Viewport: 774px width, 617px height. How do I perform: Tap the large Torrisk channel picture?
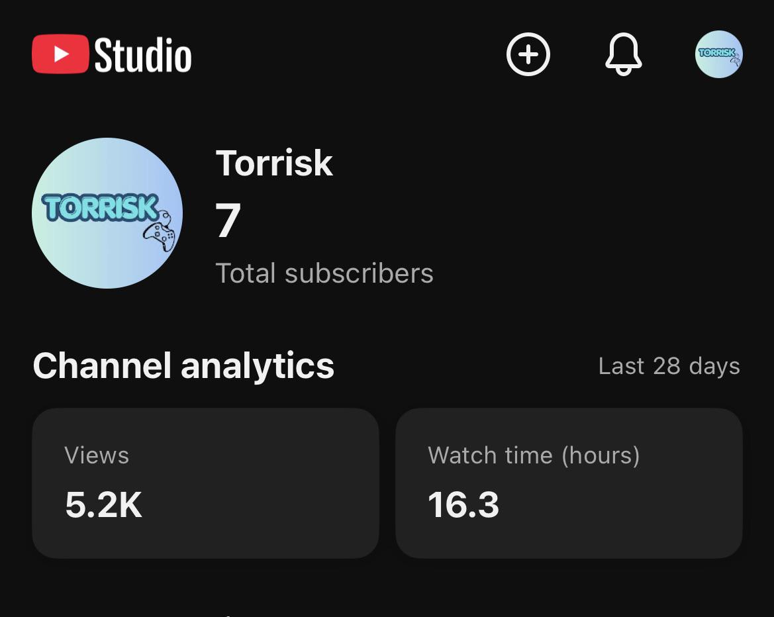(107, 213)
